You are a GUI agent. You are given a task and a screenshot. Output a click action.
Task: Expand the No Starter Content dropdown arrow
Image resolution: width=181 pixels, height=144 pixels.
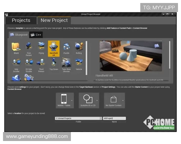click(123, 100)
